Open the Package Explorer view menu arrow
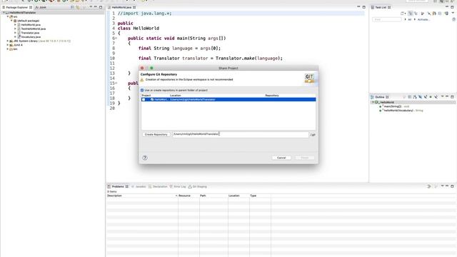 click(91, 7)
